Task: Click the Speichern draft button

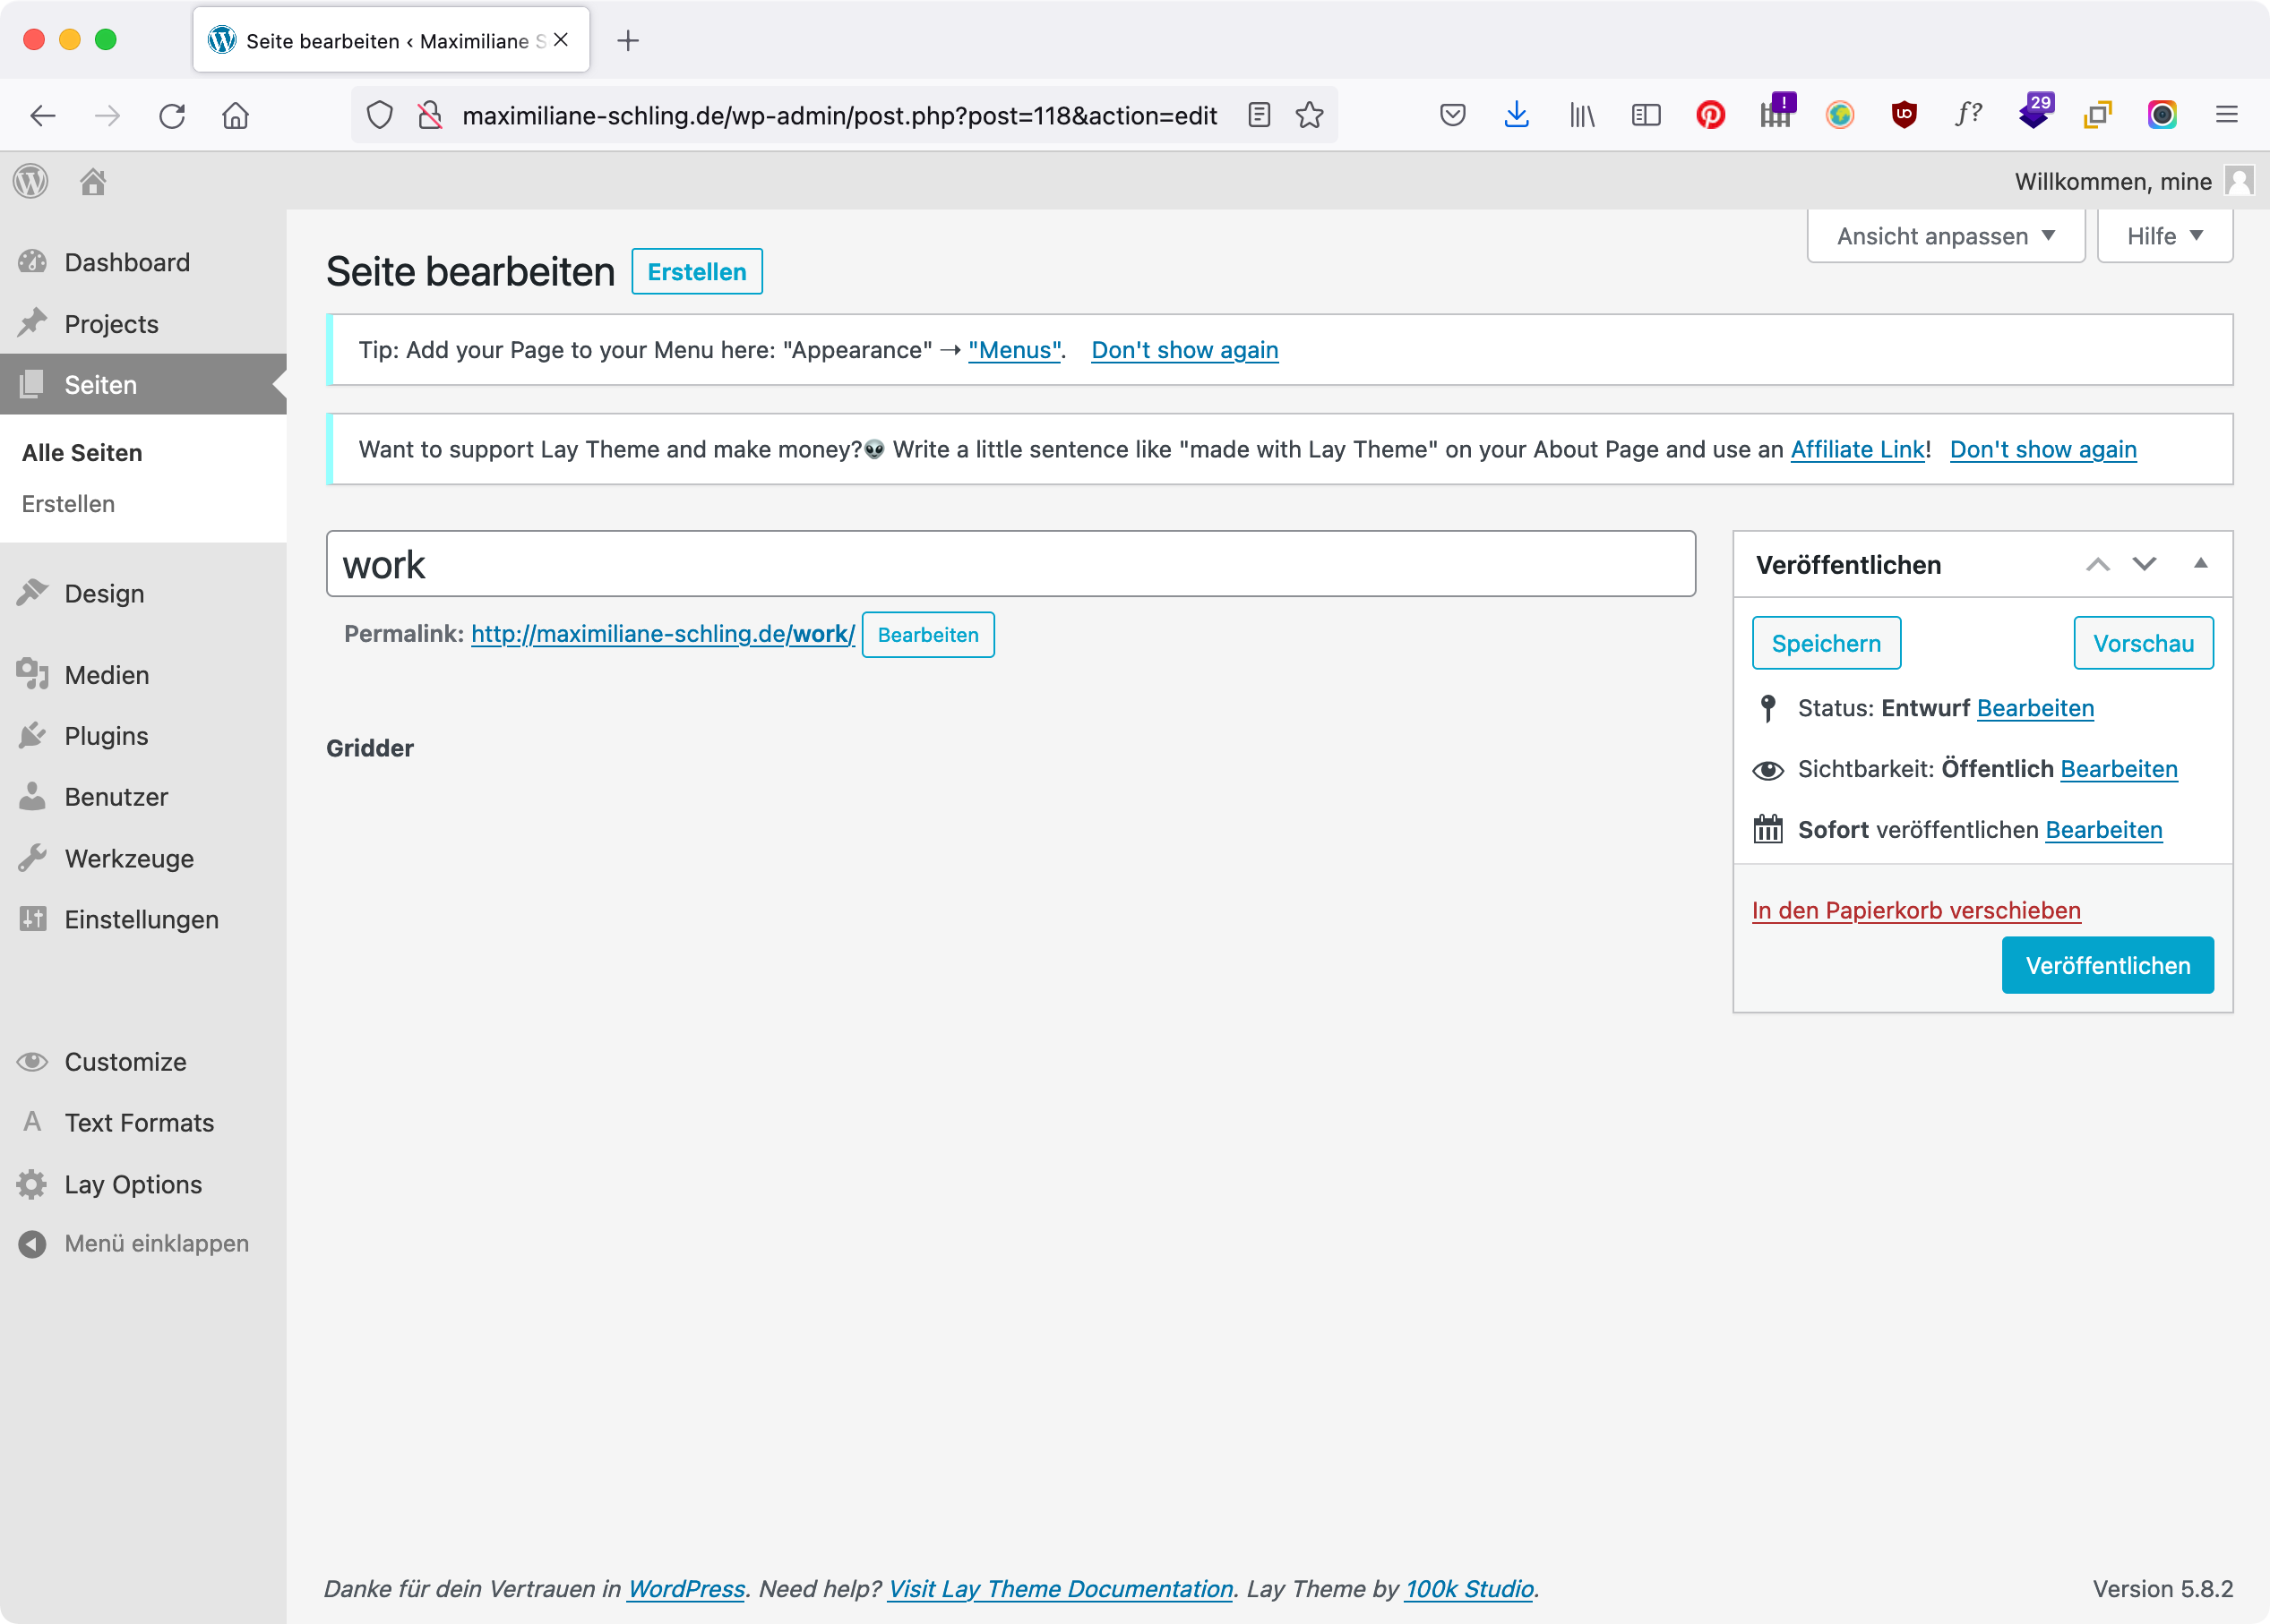Action: pos(1826,643)
